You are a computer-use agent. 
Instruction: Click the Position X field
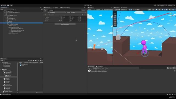point(66,17)
